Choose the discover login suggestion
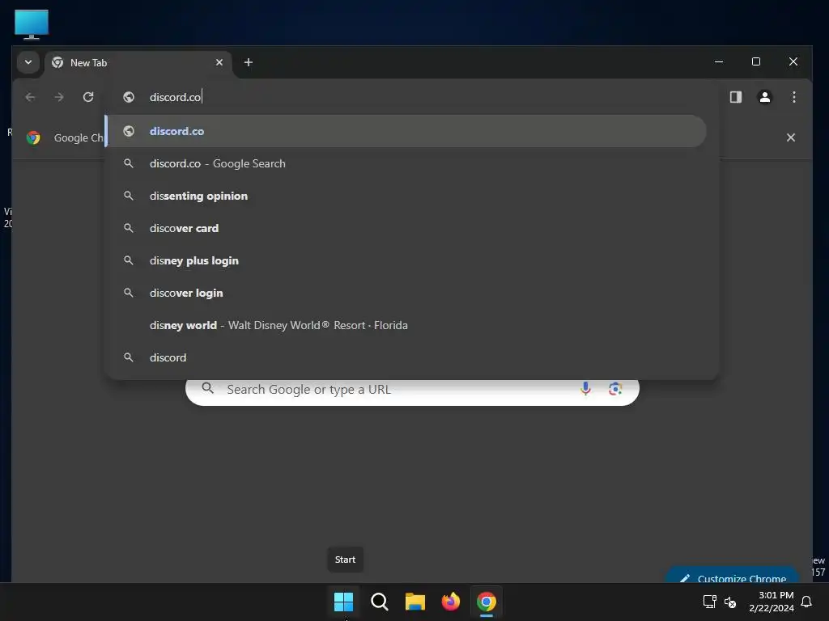The image size is (829, 621). pos(406,293)
